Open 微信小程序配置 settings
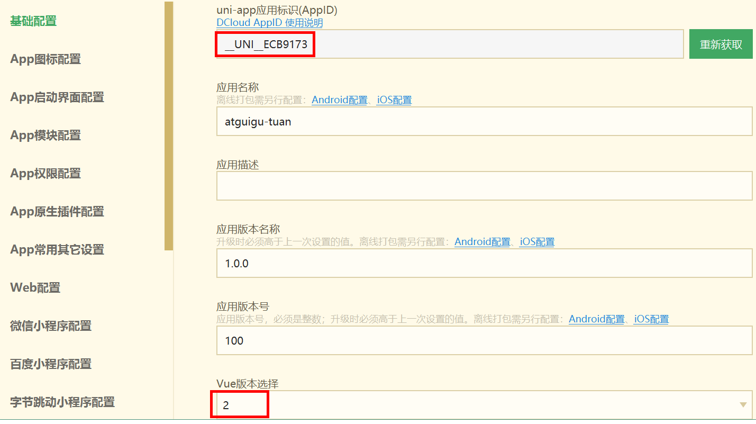Image resolution: width=756 pixels, height=424 pixels. pos(51,326)
